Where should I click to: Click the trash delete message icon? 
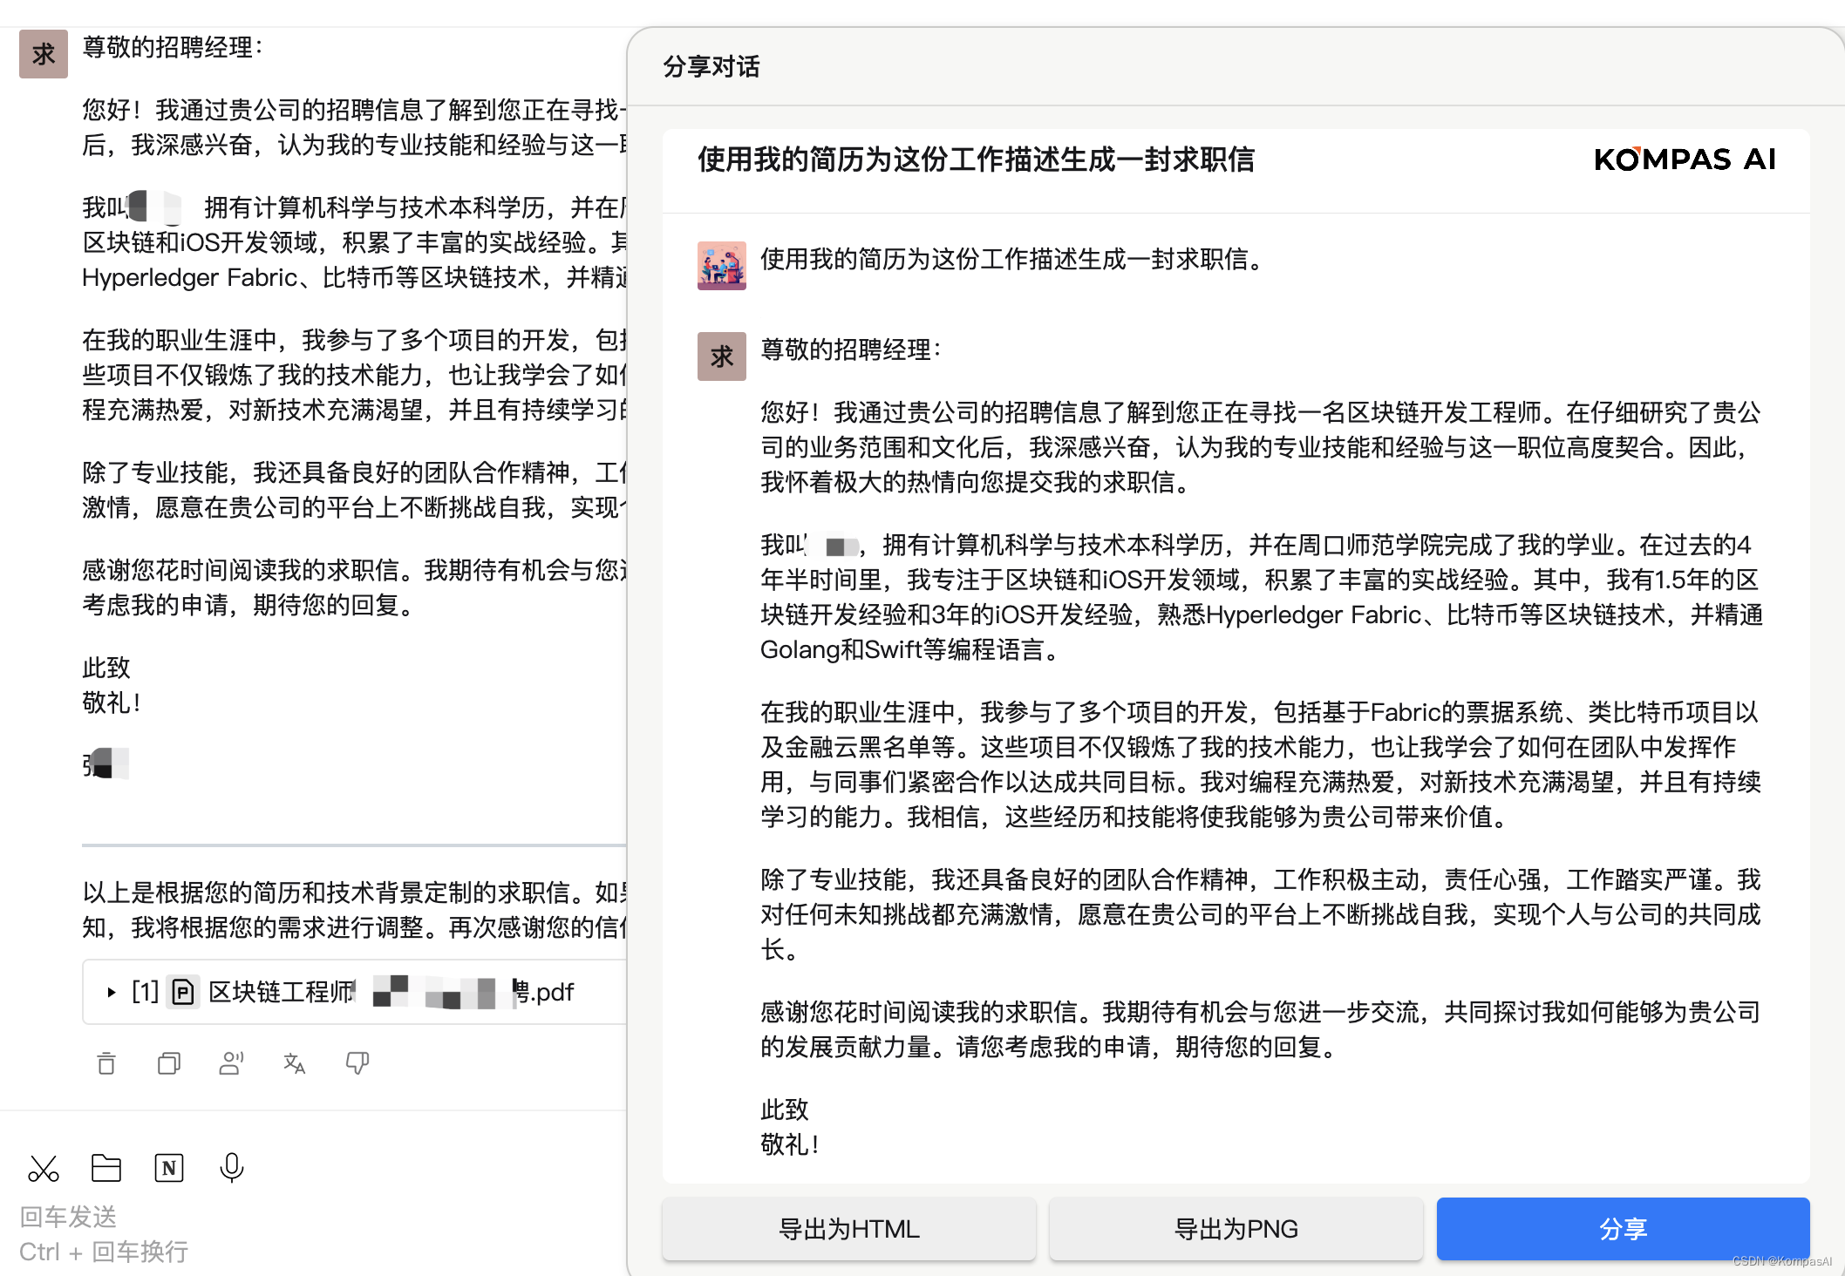tap(106, 1062)
